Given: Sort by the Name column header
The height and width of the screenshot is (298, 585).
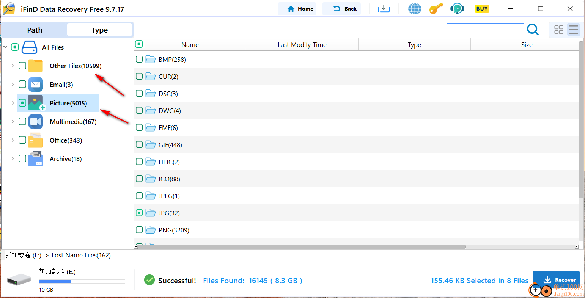Looking at the screenshot, I should coord(190,45).
